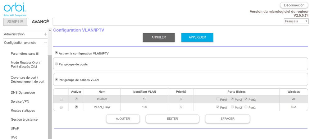Click the sidebar vertical scrollbar
Viewport: 310px width, 139px height.
[x=50, y=93]
